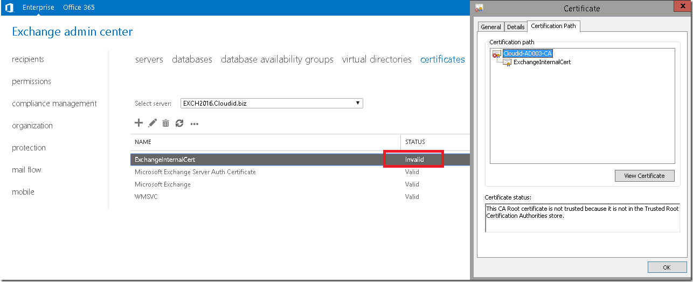Open the recipients section
This screenshot has width=693, height=282.
[28, 59]
